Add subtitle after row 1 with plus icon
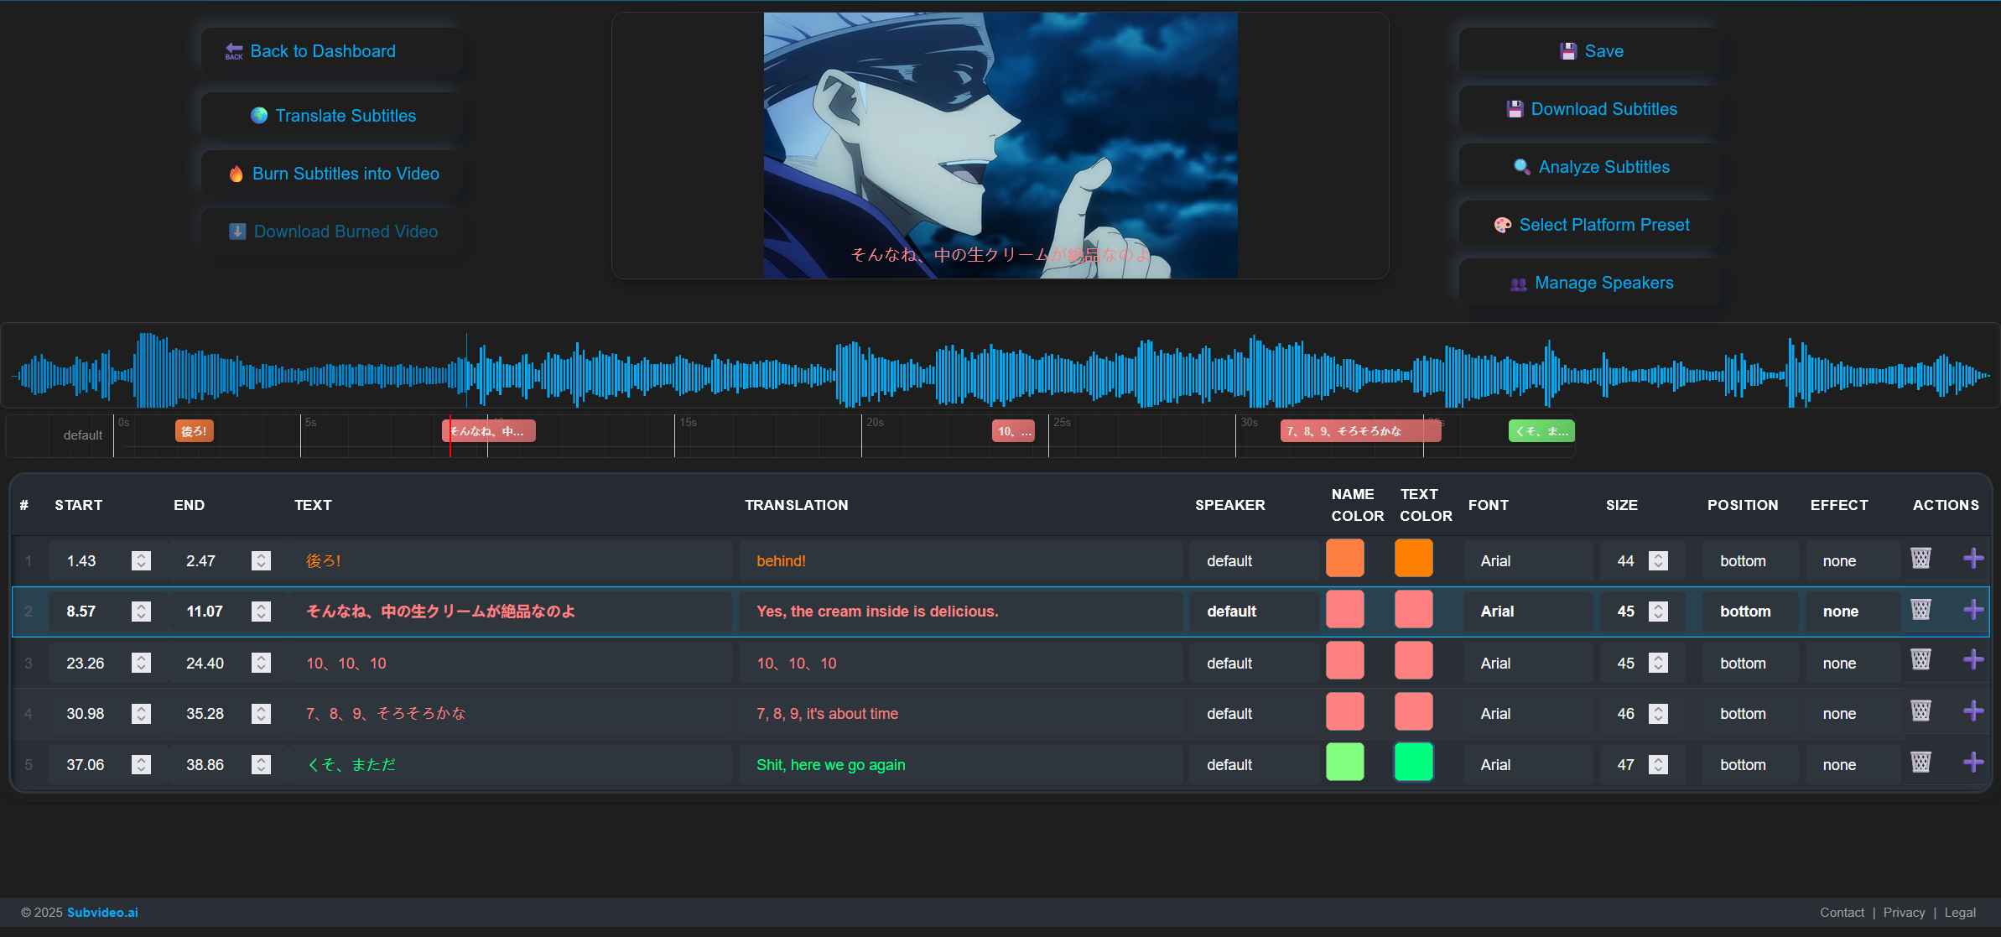 point(1973,559)
